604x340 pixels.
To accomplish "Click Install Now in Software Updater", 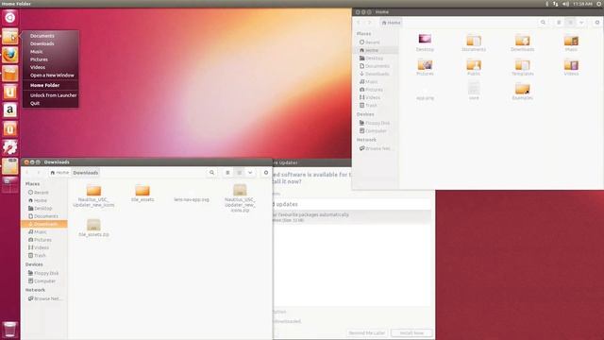I will coord(411,332).
